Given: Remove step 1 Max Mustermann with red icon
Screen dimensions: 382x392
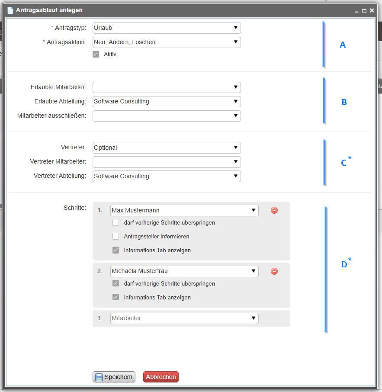Looking at the screenshot, I should coord(274,210).
